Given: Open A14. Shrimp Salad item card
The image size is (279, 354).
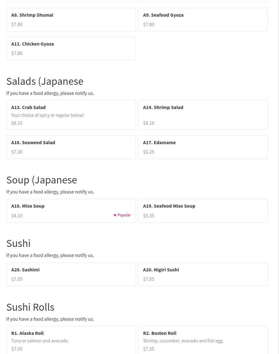Looking at the screenshot, I should (203, 115).
